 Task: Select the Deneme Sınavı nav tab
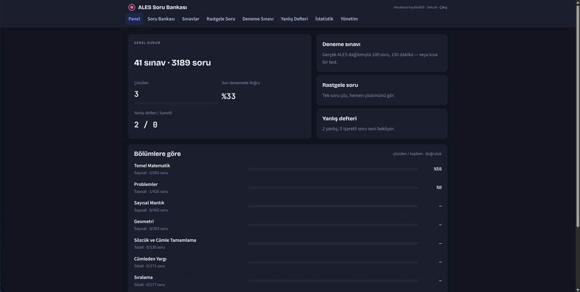coord(258,19)
